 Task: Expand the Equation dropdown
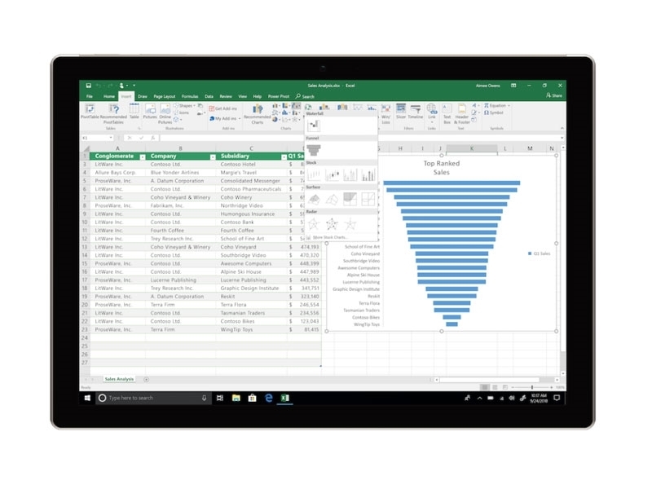tap(509, 106)
